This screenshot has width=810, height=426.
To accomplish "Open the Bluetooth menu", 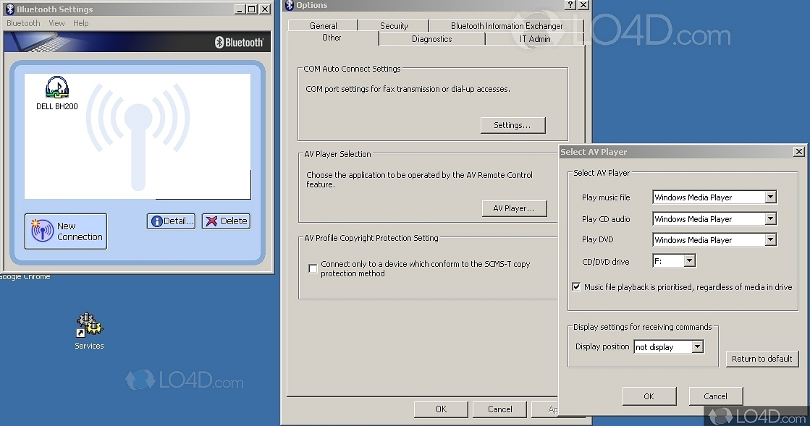I will point(23,23).
